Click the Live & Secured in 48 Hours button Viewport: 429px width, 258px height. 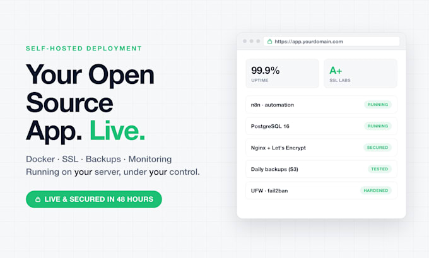click(94, 199)
